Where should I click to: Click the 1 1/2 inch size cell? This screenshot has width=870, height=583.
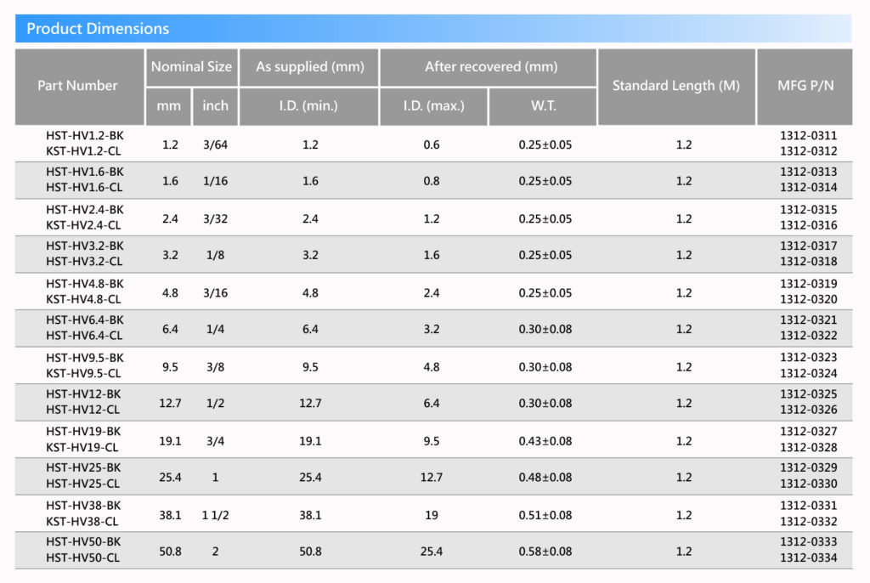tap(215, 515)
